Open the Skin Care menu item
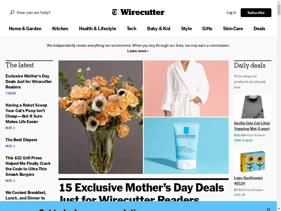Image resolution: width=281 pixels, height=211 pixels. [233, 29]
